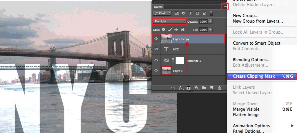Click Merge Visible in the panel menu
Image resolution: width=297 pixels, height=133 pixels.
tap(246, 109)
